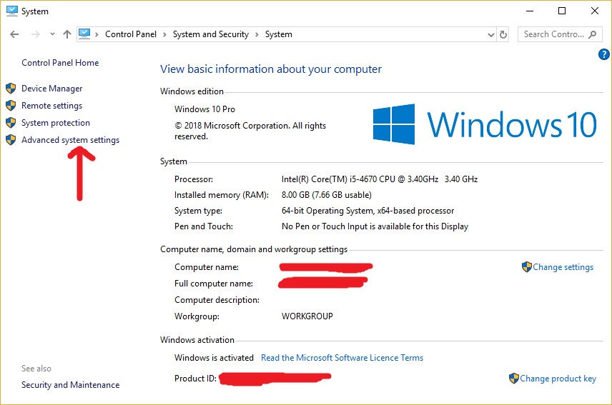Open the Recent locations dropdown arrow
Screen dimensions: 612x405
click(x=51, y=34)
